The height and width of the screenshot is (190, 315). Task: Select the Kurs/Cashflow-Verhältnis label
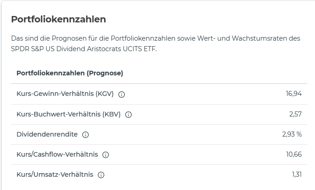point(57,154)
